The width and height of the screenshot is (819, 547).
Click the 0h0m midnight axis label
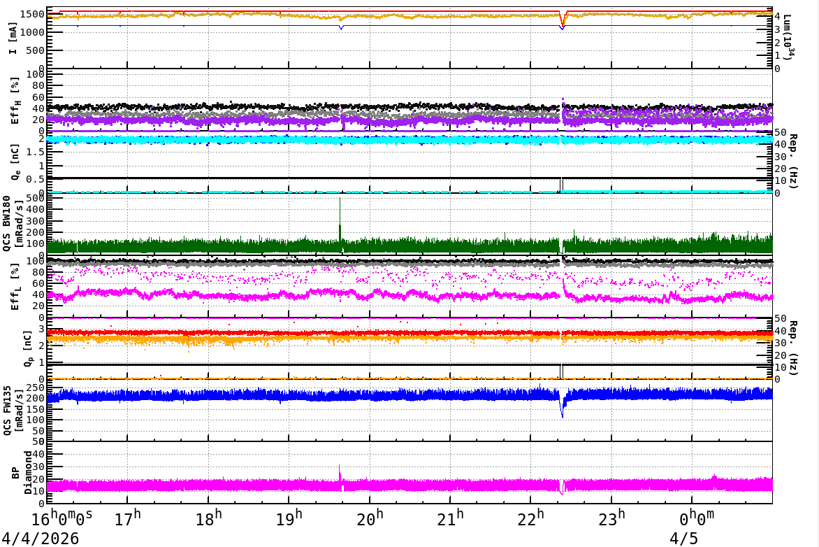point(697,519)
